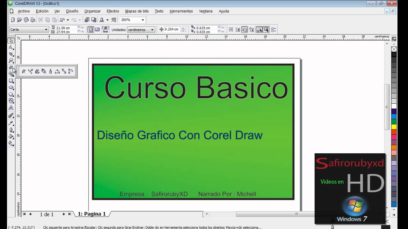Select the Rectangle tool
Image resolution: width=408 pixels, height=229 pixels.
coord(11,81)
